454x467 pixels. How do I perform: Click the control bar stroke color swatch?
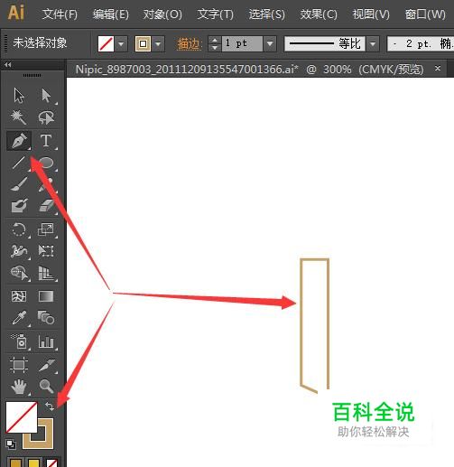(143, 44)
